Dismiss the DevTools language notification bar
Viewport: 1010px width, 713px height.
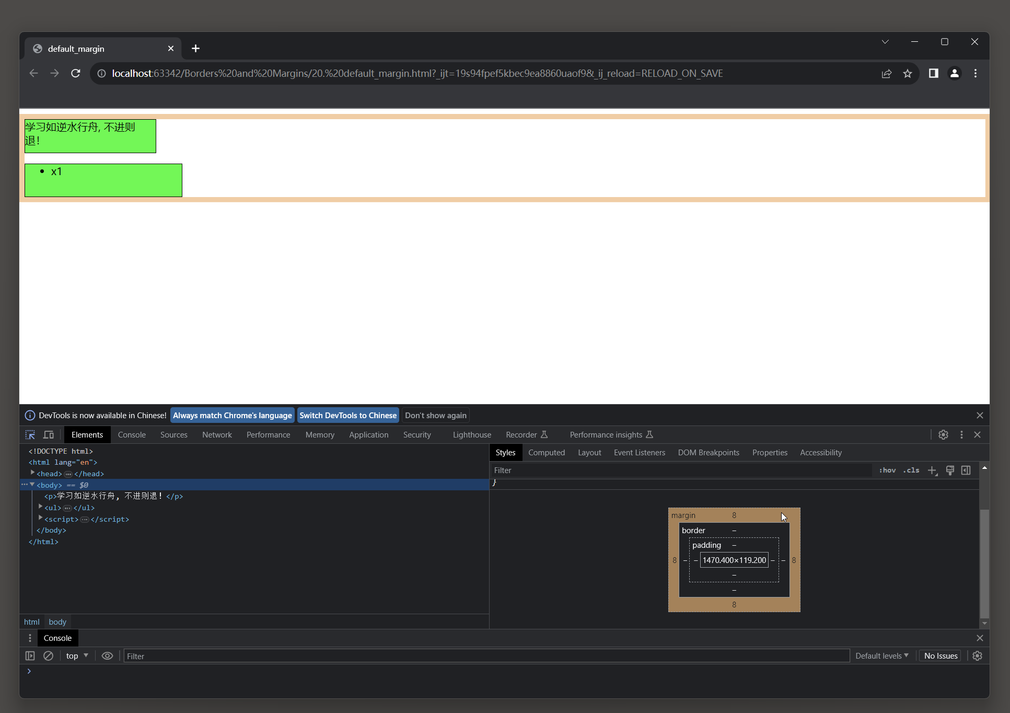click(x=980, y=416)
